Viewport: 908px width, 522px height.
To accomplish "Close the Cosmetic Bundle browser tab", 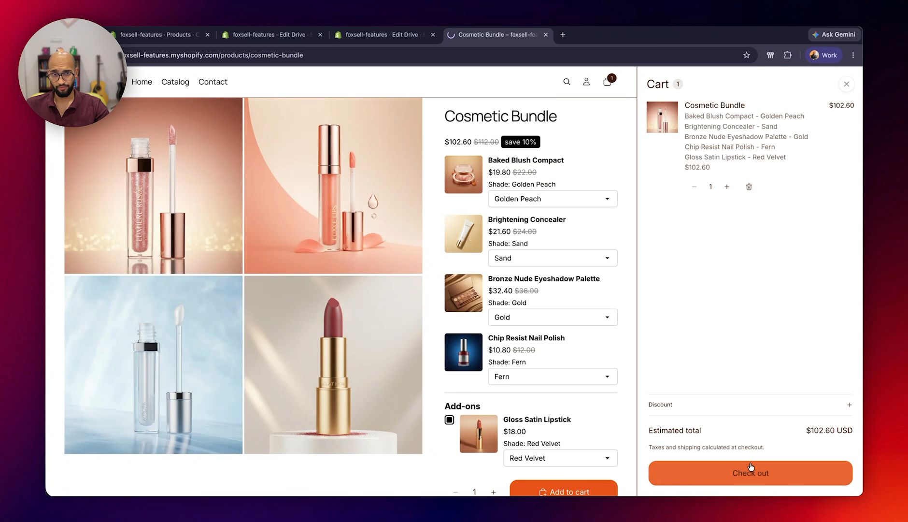I will (546, 35).
